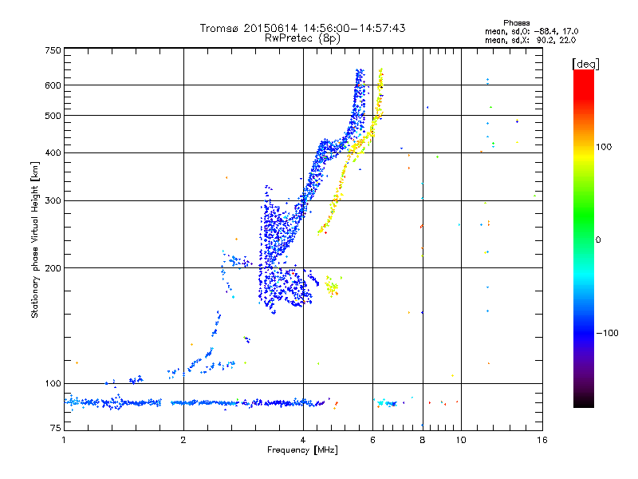Click the "mean, sd,X: 90.2, 22.0" line
This screenshot has height=479, width=638.
point(530,40)
